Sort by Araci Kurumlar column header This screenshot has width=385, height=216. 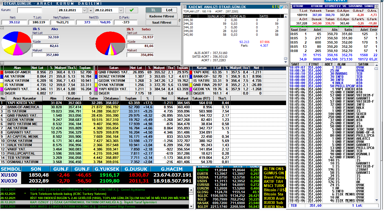(24, 98)
